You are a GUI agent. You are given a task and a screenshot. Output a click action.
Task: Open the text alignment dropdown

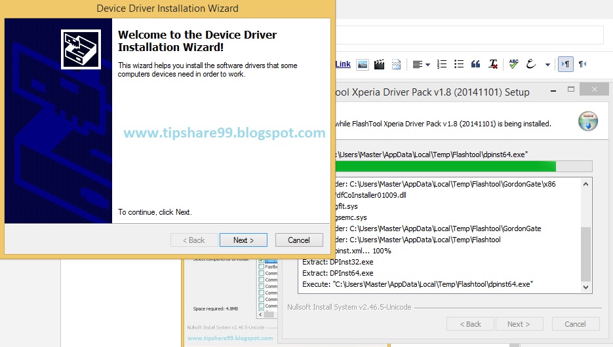pyautogui.click(x=422, y=64)
